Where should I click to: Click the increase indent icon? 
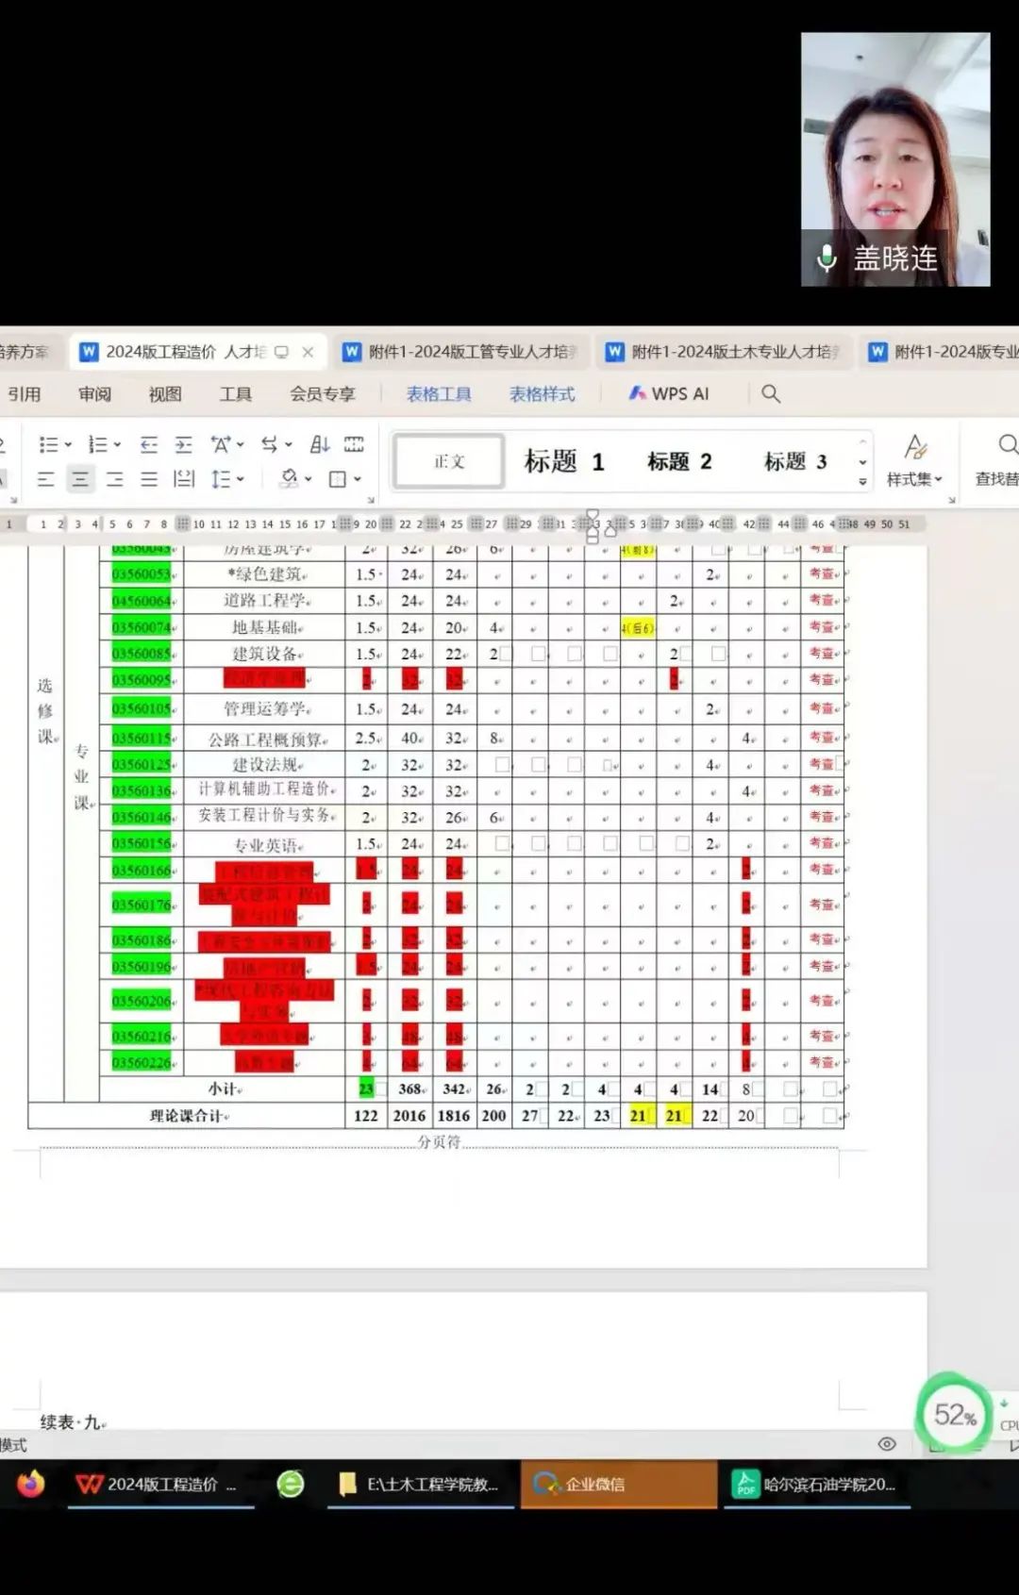[x=183, y=444]
